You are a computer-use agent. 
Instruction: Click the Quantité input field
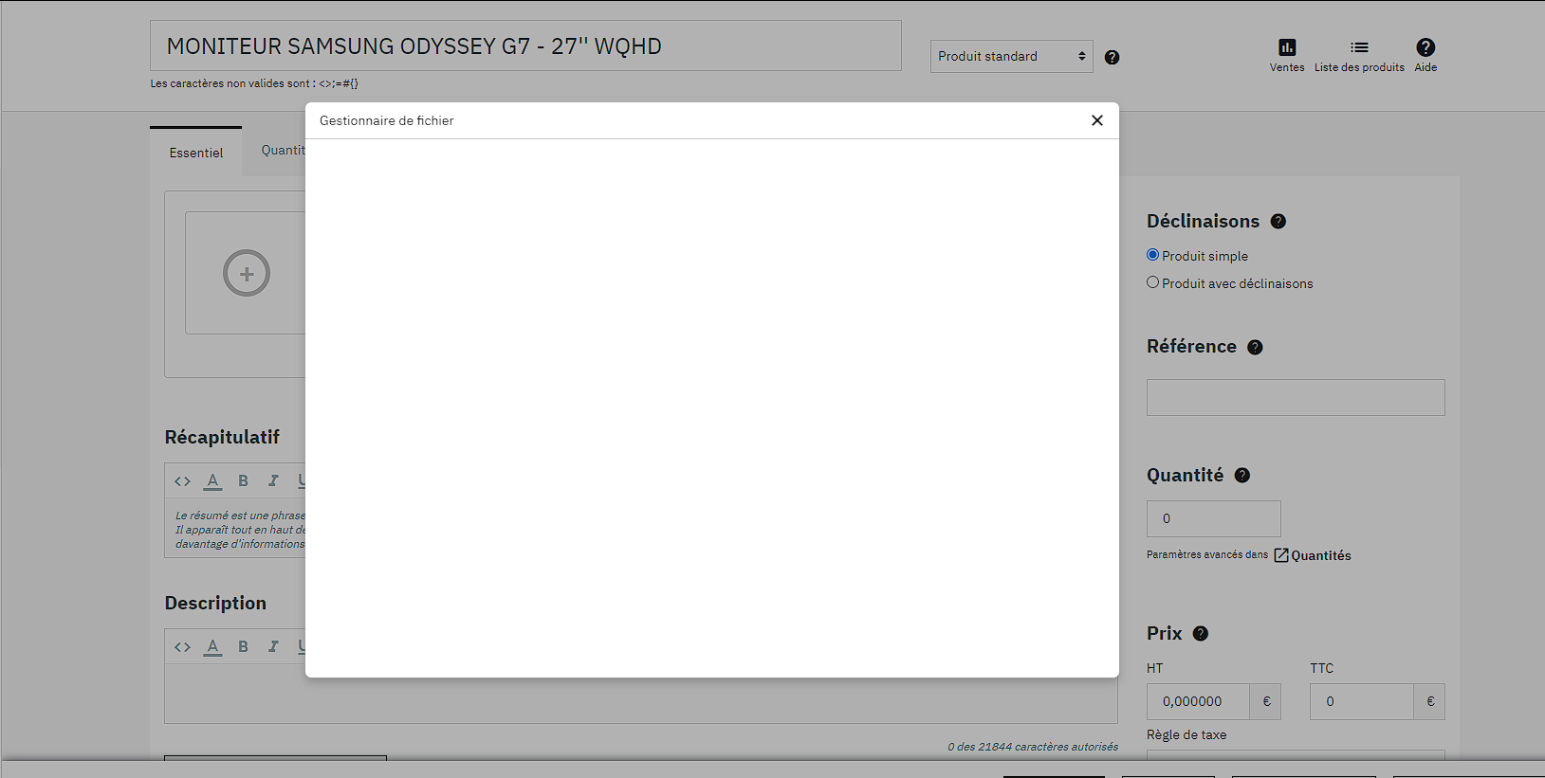point(1214,519)
